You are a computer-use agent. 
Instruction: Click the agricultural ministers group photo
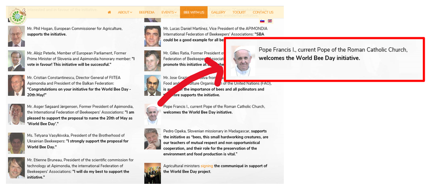tap(152, 173)
